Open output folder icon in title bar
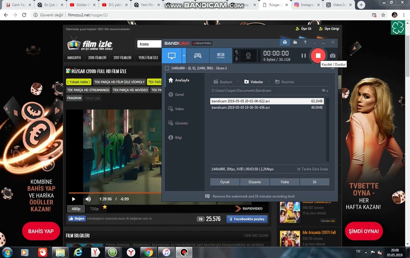 pyautogui.click(x=295, y=42)
